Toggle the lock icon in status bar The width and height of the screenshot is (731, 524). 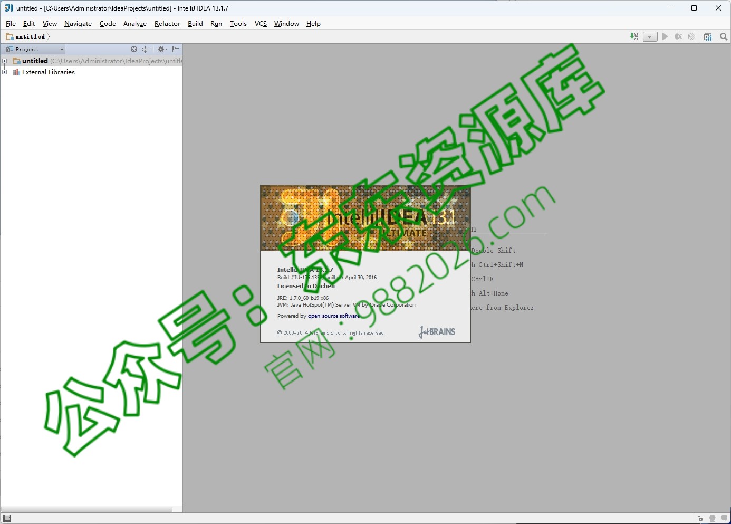point(700,519)
